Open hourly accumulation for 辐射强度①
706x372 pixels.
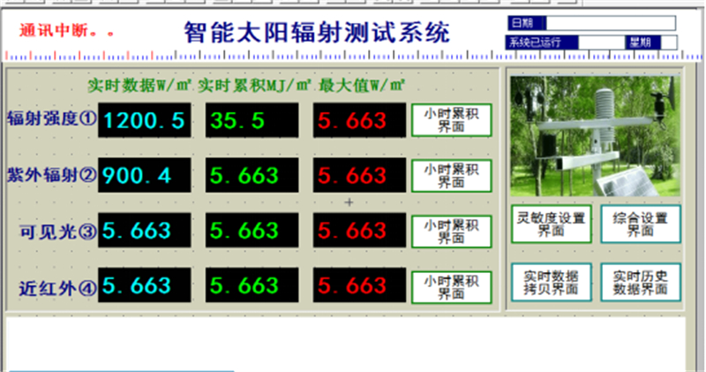point(451,120)
